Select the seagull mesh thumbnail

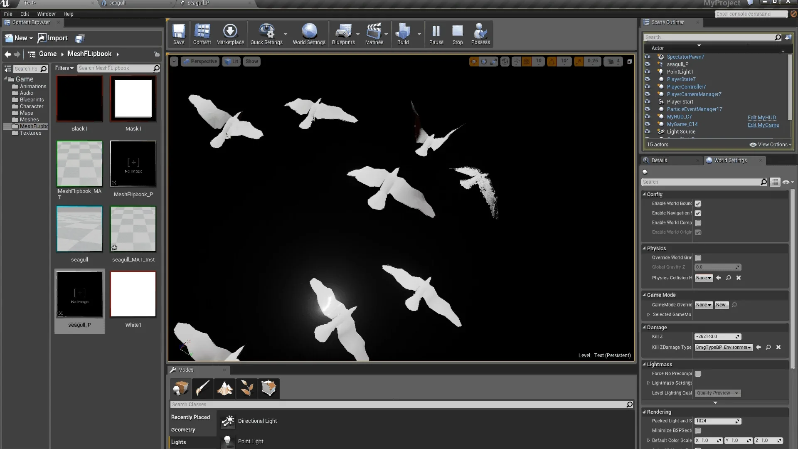coord(79,229)
